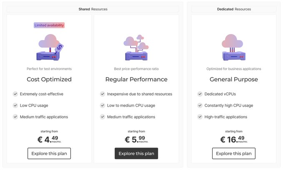Select the Shared Resources header tab
Image resolution: width=283 pixels, height=170 pixels.
click(x=93, y=9)
